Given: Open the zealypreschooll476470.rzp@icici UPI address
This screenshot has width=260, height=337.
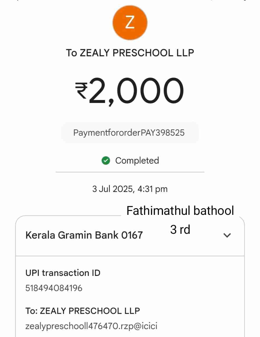Looking at the screenshot, I should (91, 326).
